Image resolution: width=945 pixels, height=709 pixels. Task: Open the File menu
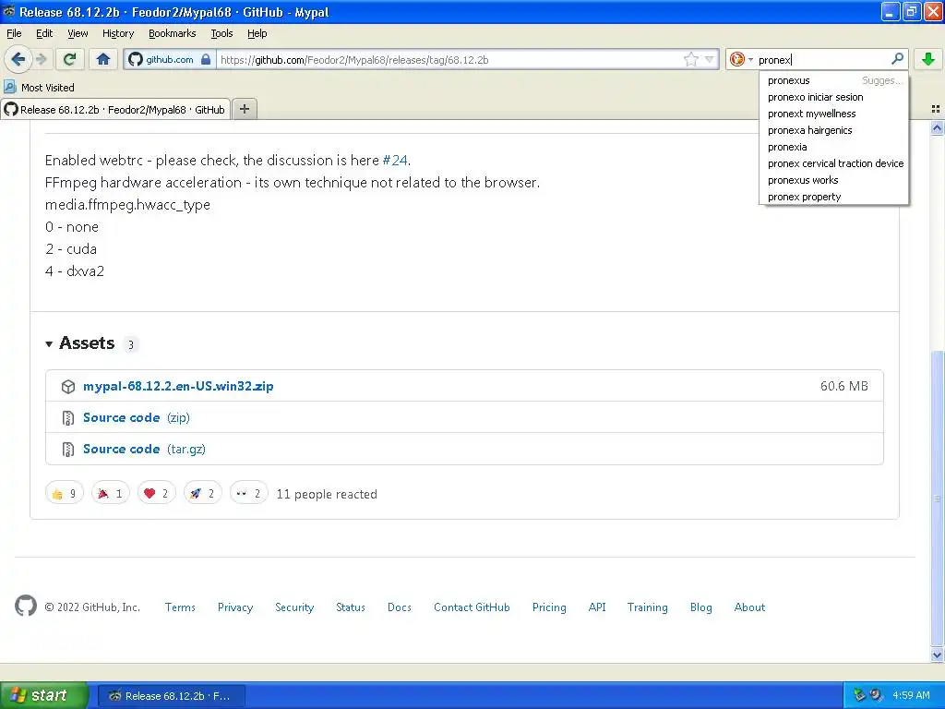[14, 33]
